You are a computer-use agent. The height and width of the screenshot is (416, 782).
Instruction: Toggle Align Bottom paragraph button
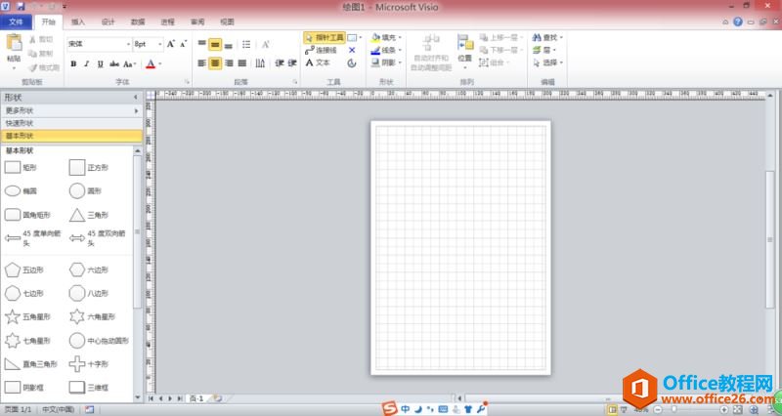pos(229,45)
